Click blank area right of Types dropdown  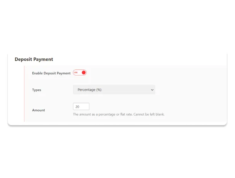tap(190, 90)
